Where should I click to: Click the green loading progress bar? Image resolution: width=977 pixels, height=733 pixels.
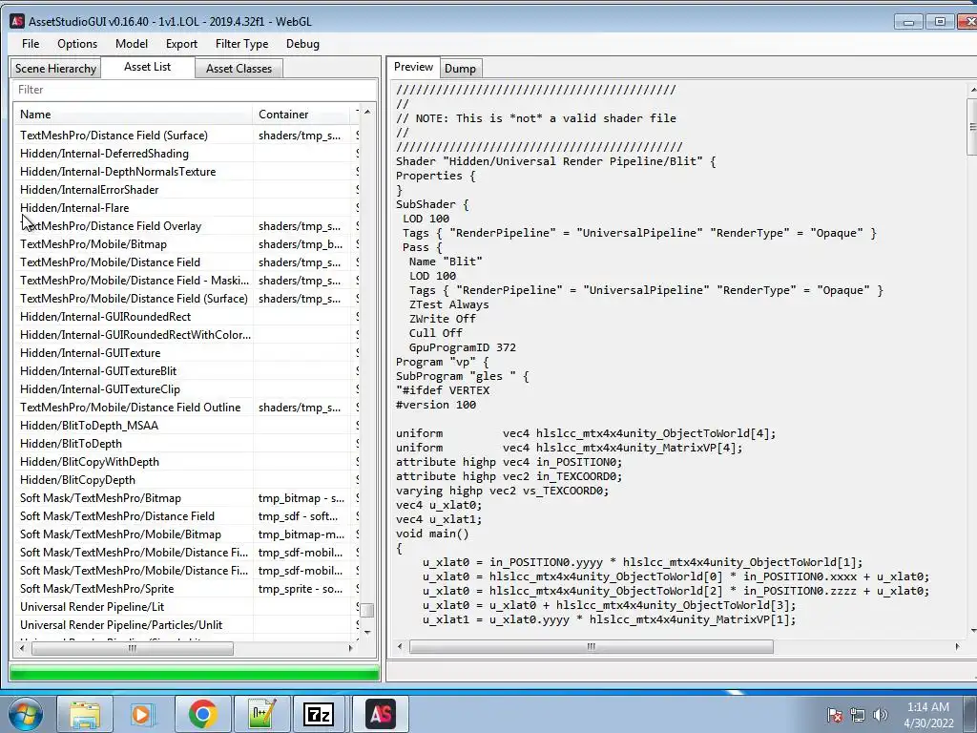click(x=195, y=673)
